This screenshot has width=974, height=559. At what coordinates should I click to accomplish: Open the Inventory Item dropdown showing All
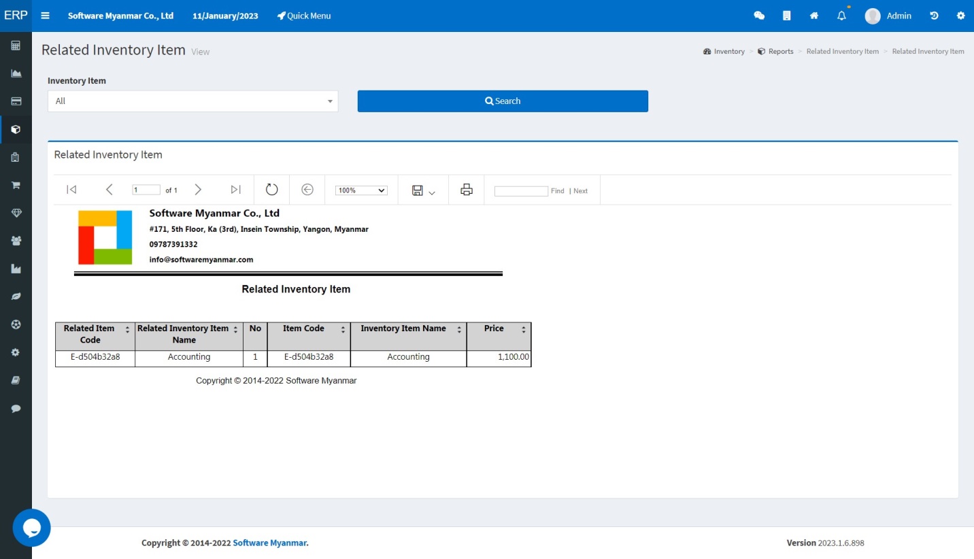192,101
